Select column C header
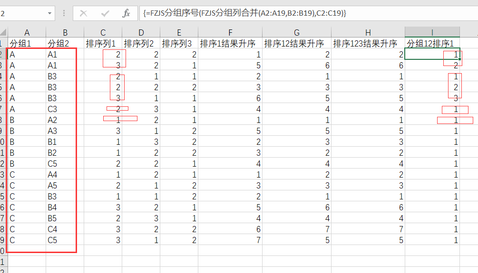478x273 pixels. pos(103,32)
